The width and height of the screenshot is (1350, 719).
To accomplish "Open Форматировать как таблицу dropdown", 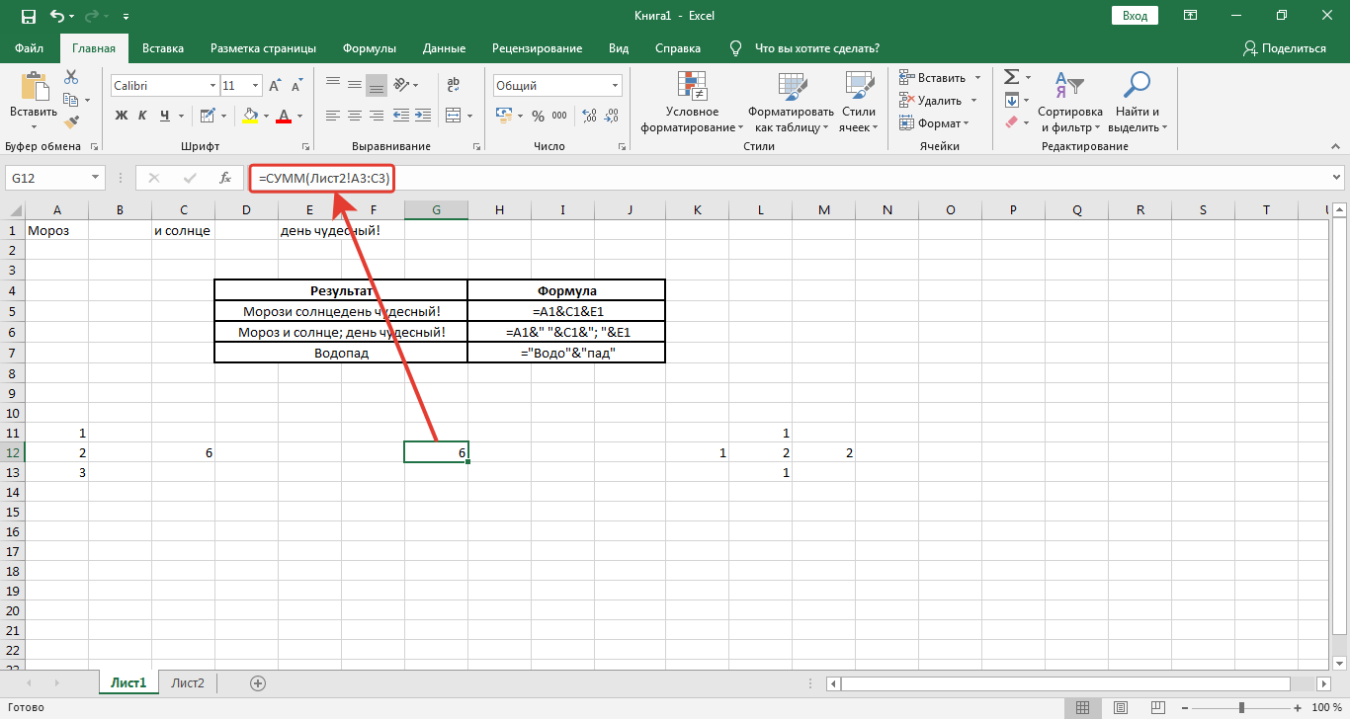I will [791, 102].
